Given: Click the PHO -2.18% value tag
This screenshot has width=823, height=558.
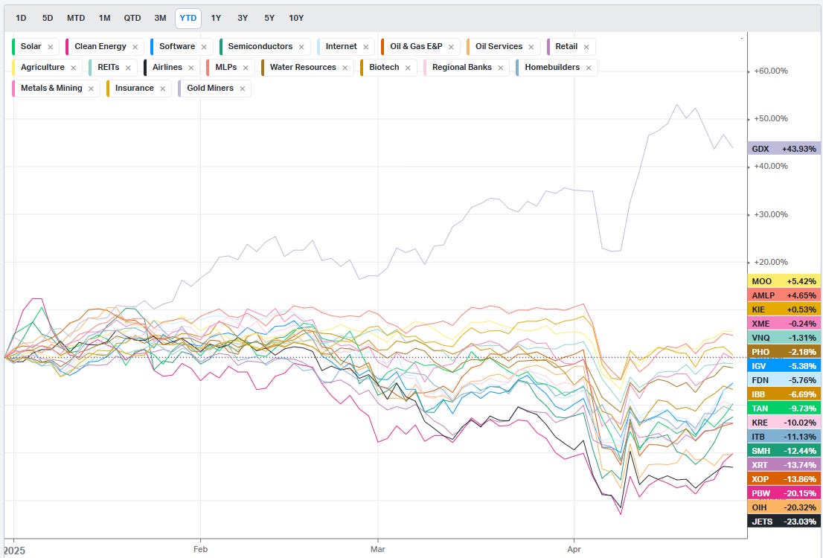Looking at the screenshot, I should pyautogui.click(x=784, y=352).
